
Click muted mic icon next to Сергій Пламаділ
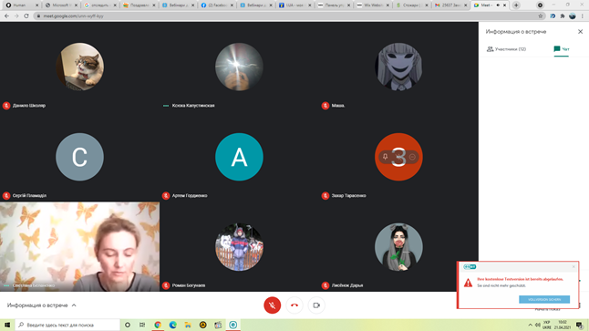click(x=6, y=196)
